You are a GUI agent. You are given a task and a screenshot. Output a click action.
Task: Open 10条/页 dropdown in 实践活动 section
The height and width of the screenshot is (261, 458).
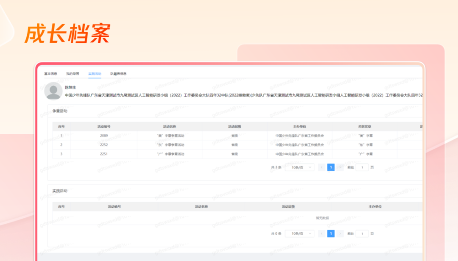[x=300, y=233]
